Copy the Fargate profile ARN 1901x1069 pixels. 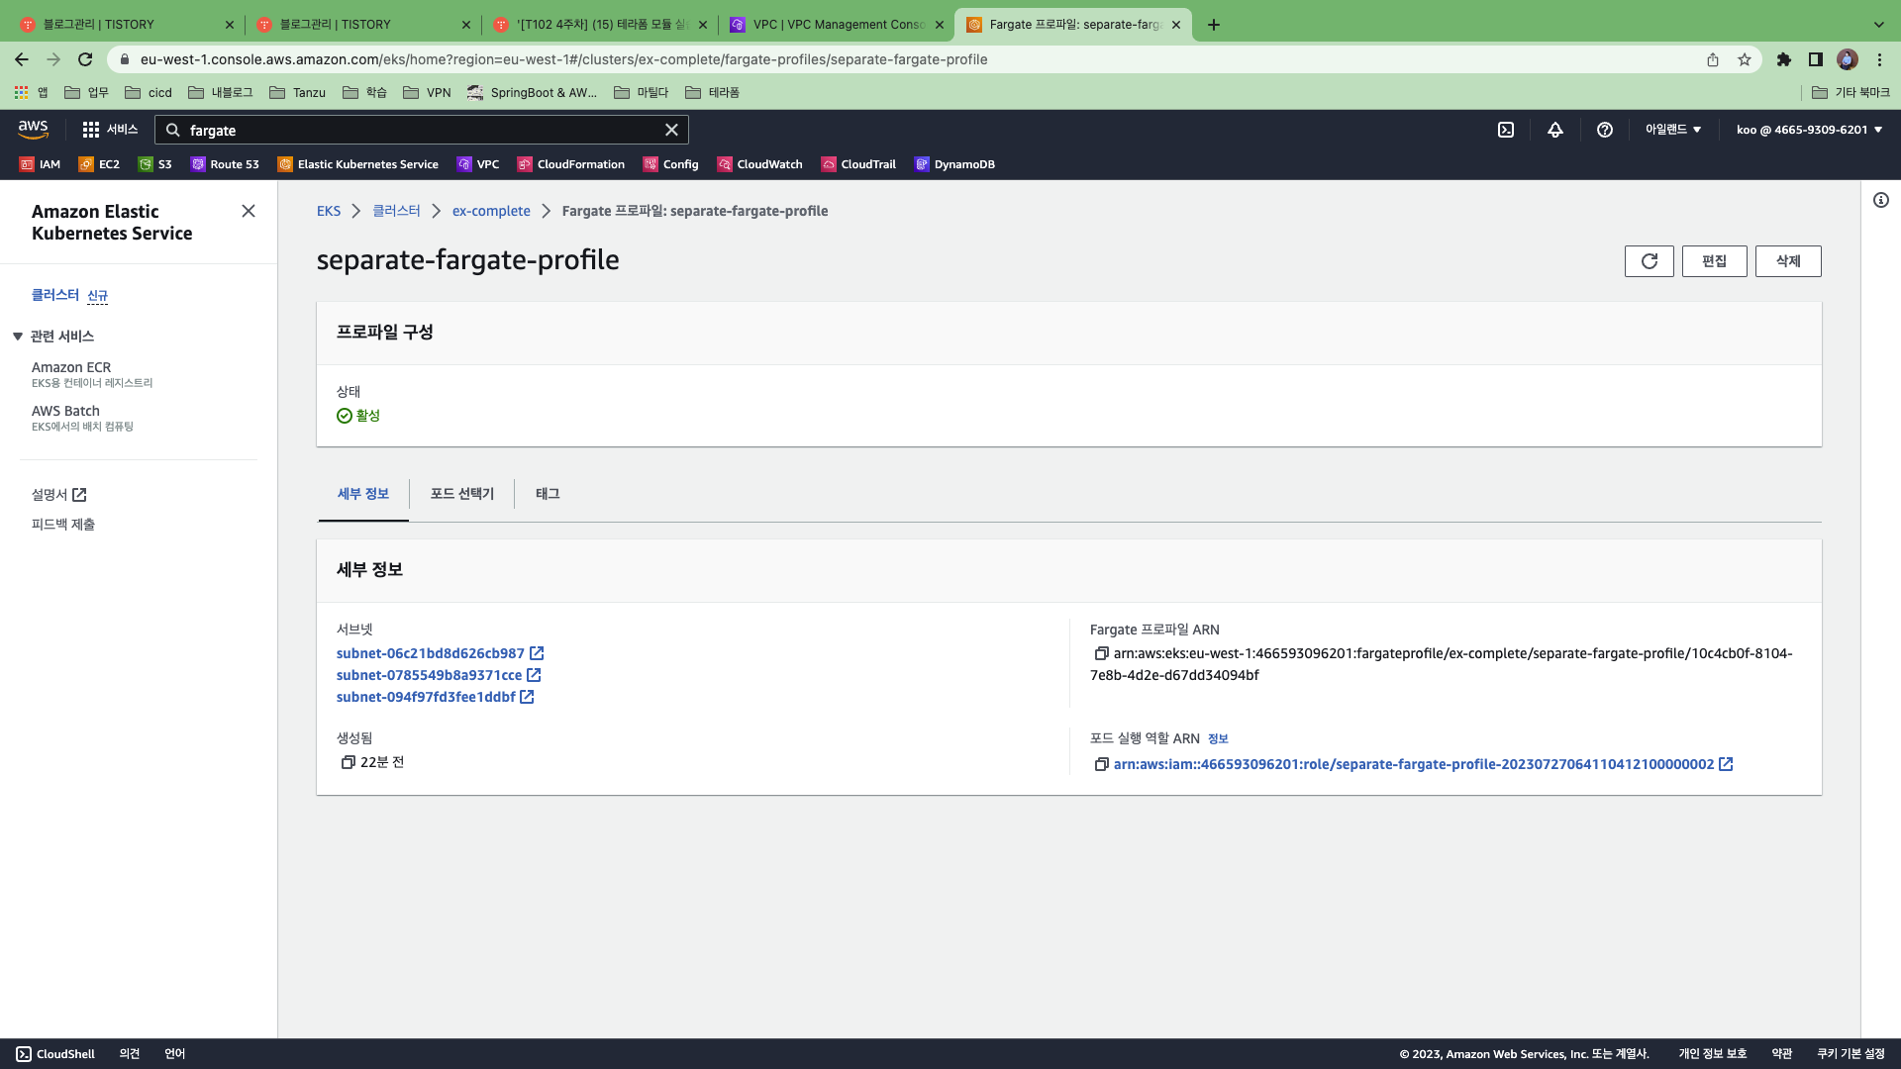click(x=1101, y=653)
